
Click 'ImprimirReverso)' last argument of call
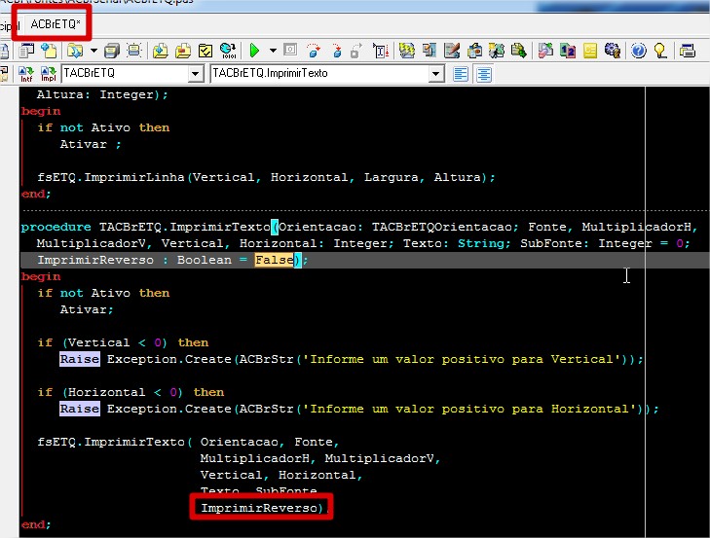pos(262,508)
